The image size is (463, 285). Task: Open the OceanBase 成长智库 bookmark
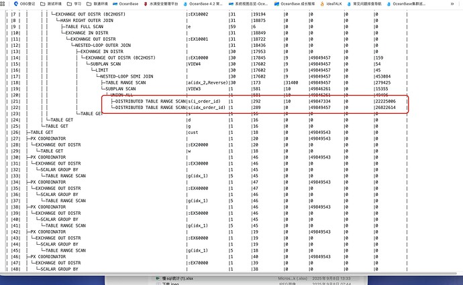pos(295,4)
